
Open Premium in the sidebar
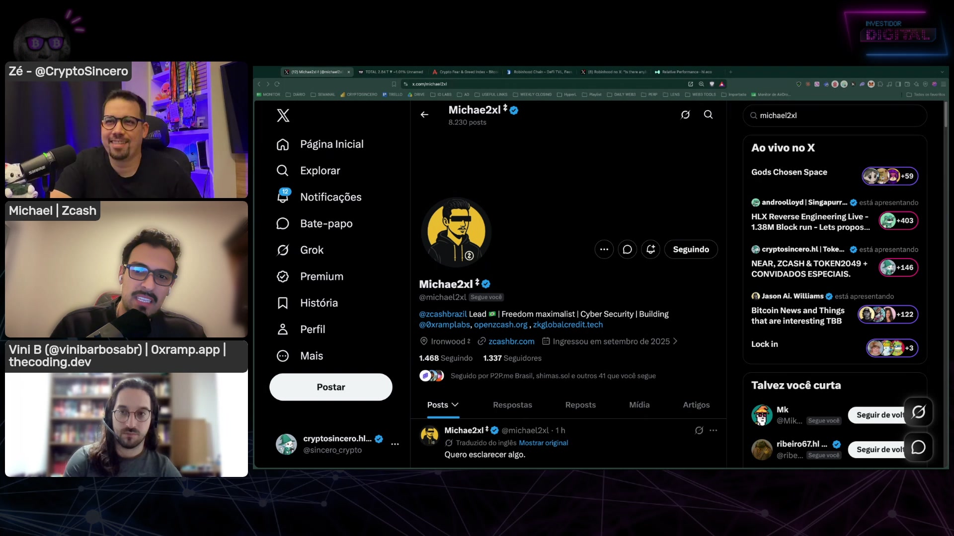(310, 276)
